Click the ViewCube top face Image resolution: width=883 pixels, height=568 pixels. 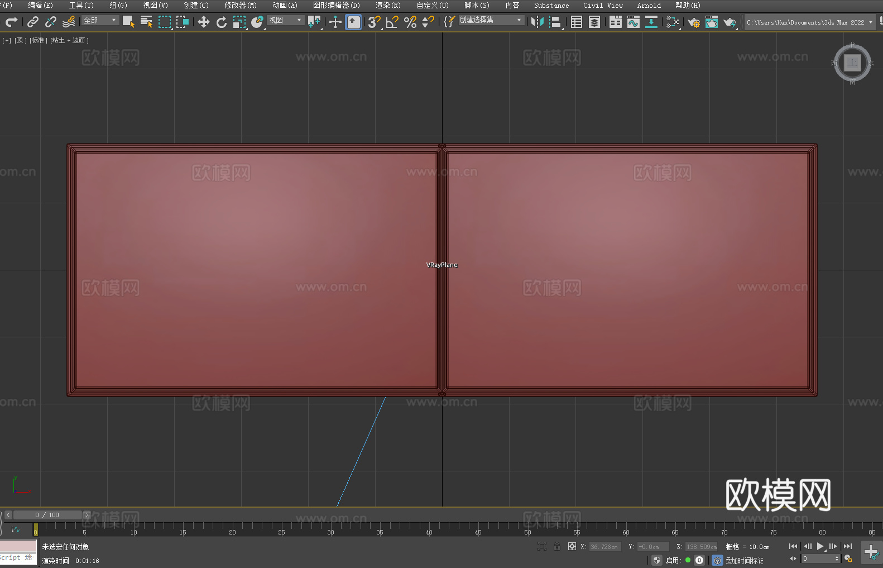click(x=852, y=63)
